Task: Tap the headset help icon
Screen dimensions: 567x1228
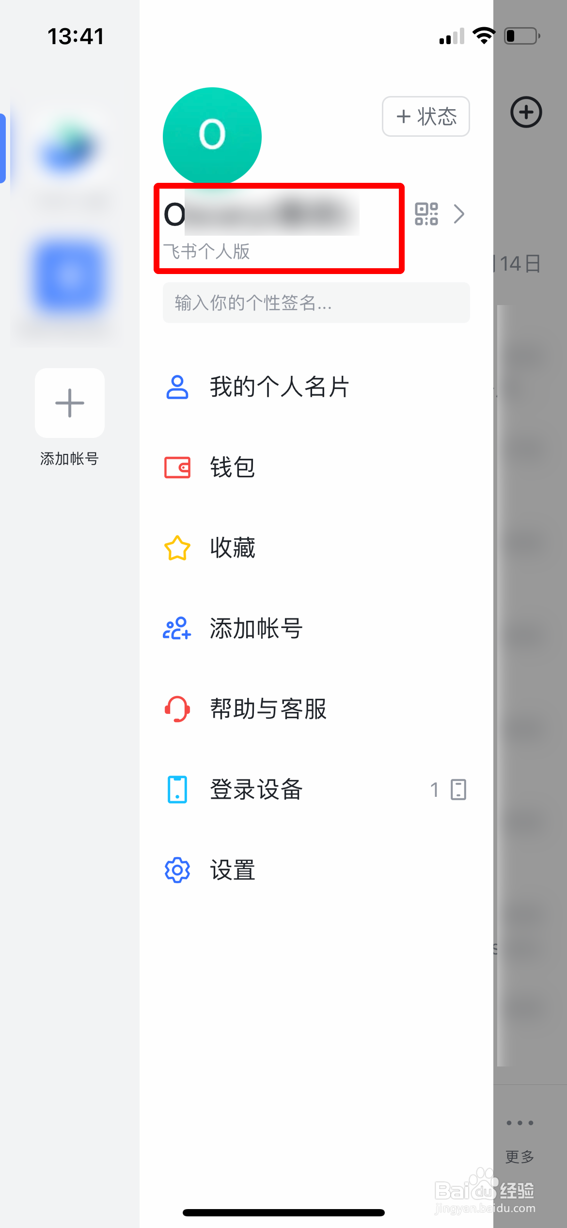Action: pos(177,709)
